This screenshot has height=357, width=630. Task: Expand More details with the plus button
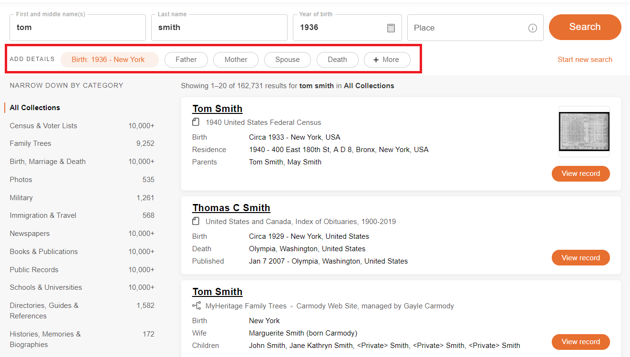pyautogui.click(x=387, y=60)
